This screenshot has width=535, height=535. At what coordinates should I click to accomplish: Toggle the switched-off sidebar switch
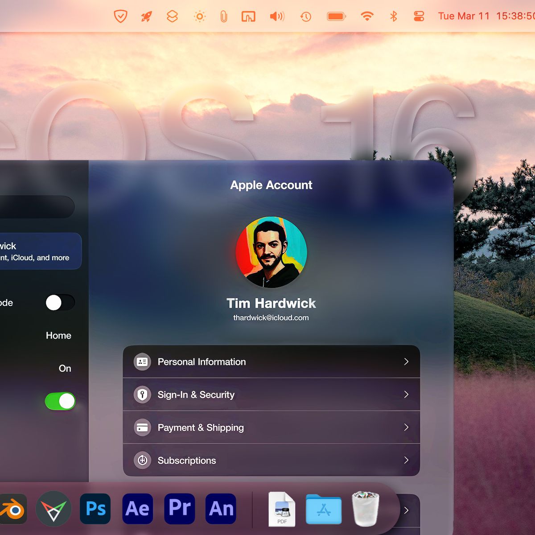[x=60, y=303]
